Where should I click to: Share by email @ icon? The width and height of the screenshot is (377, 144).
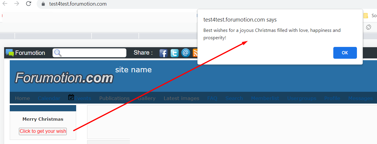(x=185, y=53)
